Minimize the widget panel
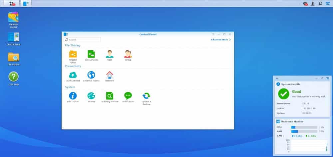333x157 pixels. (x=316, y=78)
